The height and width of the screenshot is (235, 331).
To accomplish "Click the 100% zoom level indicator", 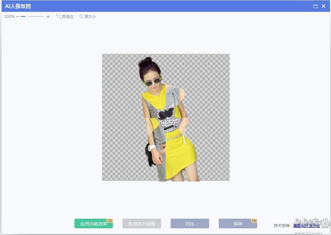I will (x=9, y=16).
